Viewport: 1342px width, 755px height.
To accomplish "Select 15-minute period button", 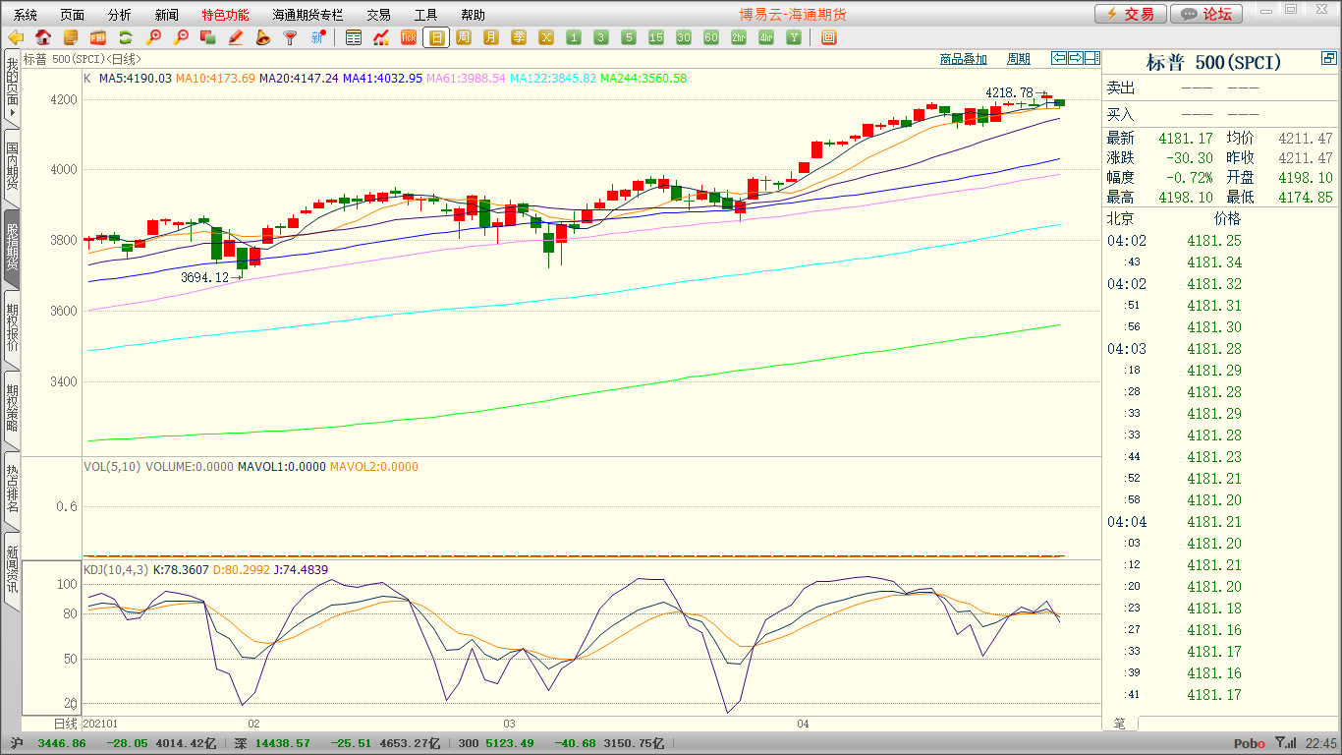I will click(656, 37).
